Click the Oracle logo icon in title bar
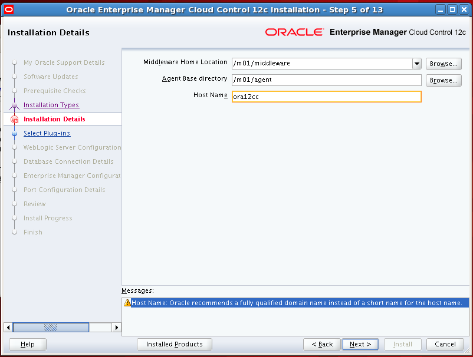The height and width of the screenshot is (357, 473). pyautogui.click(x=9, y=9)
